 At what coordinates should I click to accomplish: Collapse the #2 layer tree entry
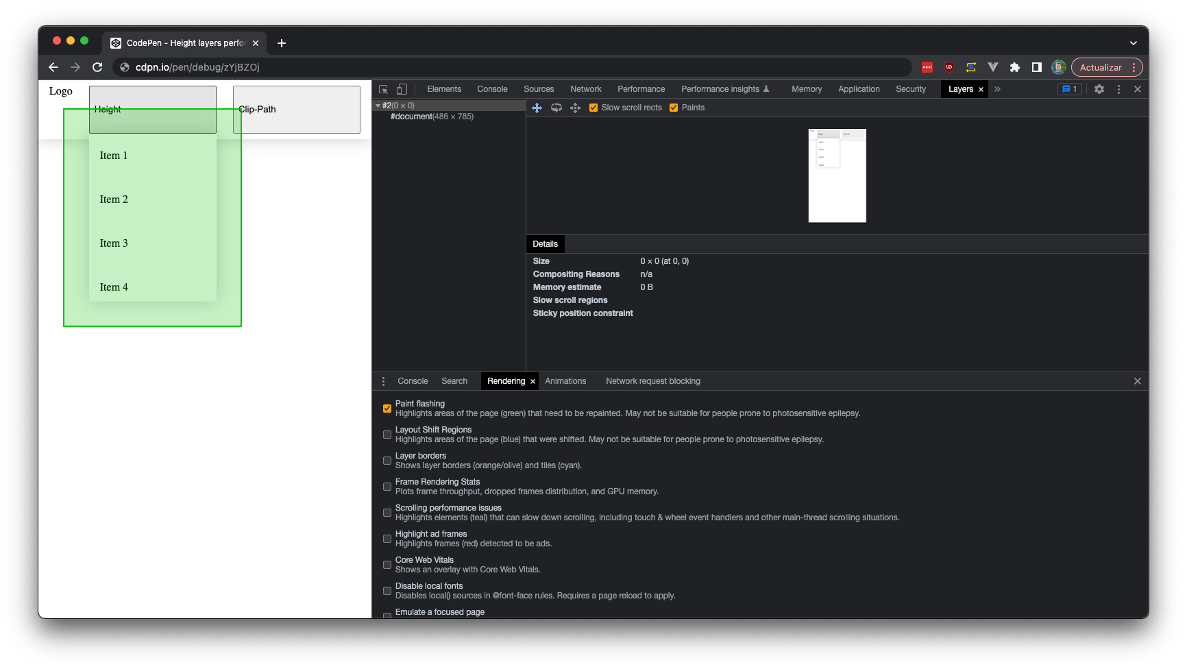[378, 105]
